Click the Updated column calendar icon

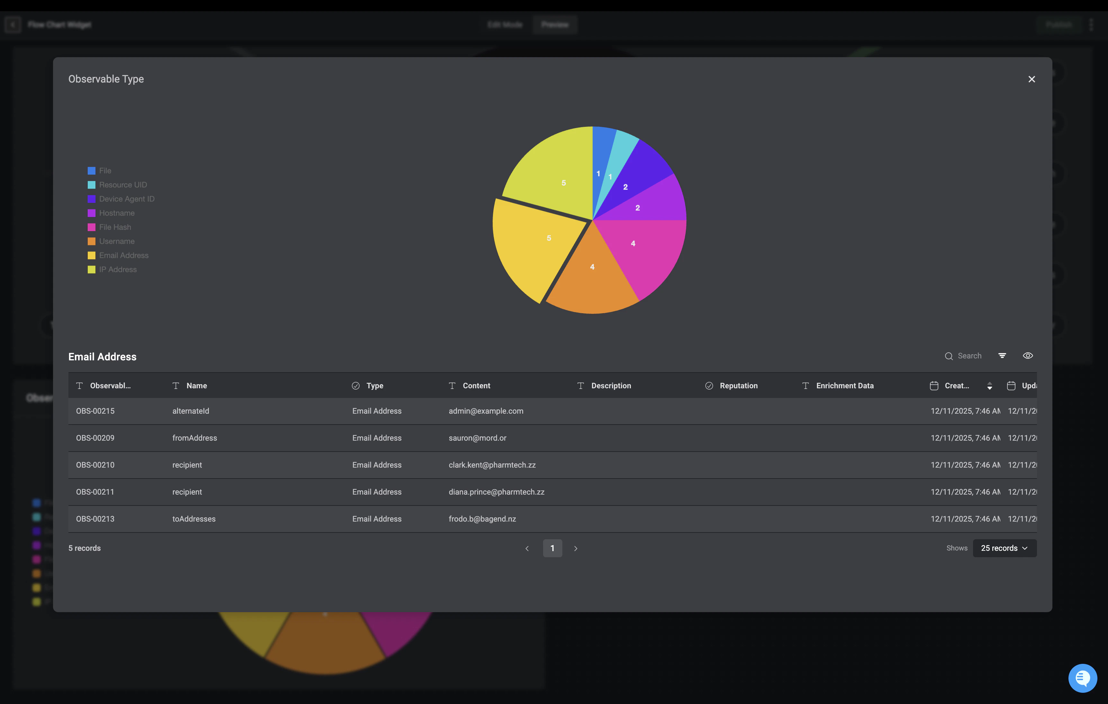coord(1011,386)
